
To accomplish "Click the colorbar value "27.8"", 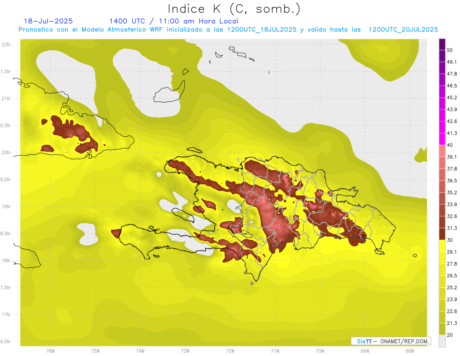I will [452, 264].
